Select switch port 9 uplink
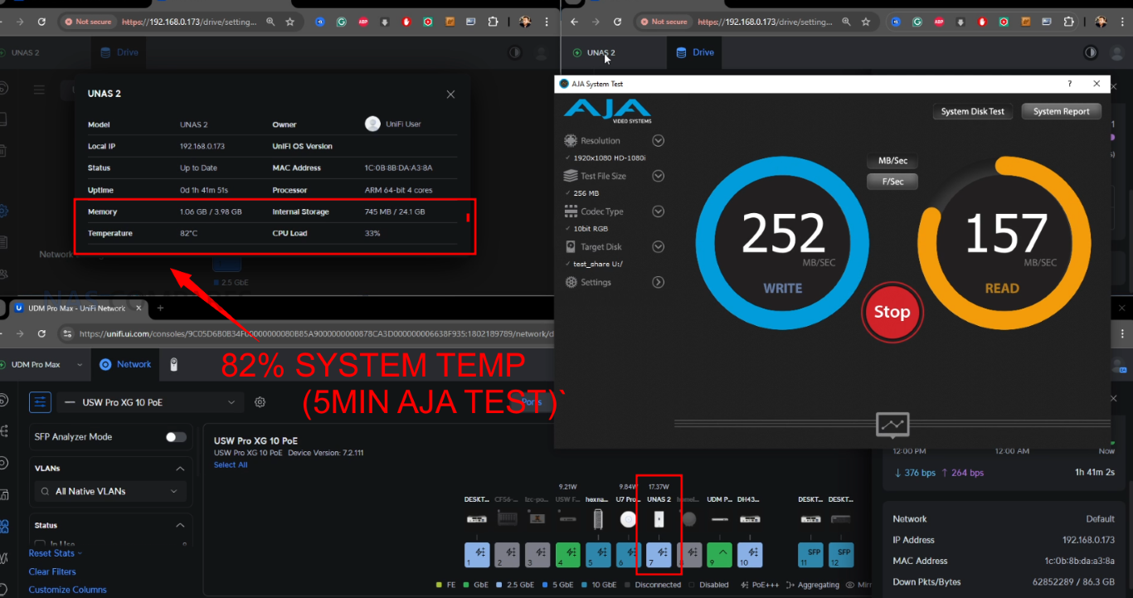 pos(720,554)
